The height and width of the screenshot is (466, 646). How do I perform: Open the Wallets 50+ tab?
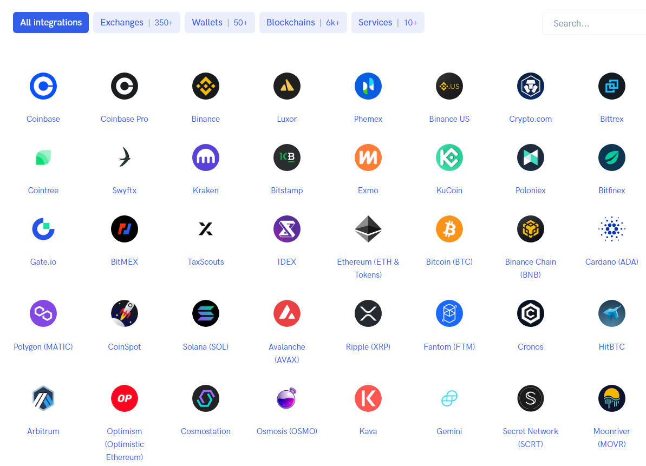point(220,23)
